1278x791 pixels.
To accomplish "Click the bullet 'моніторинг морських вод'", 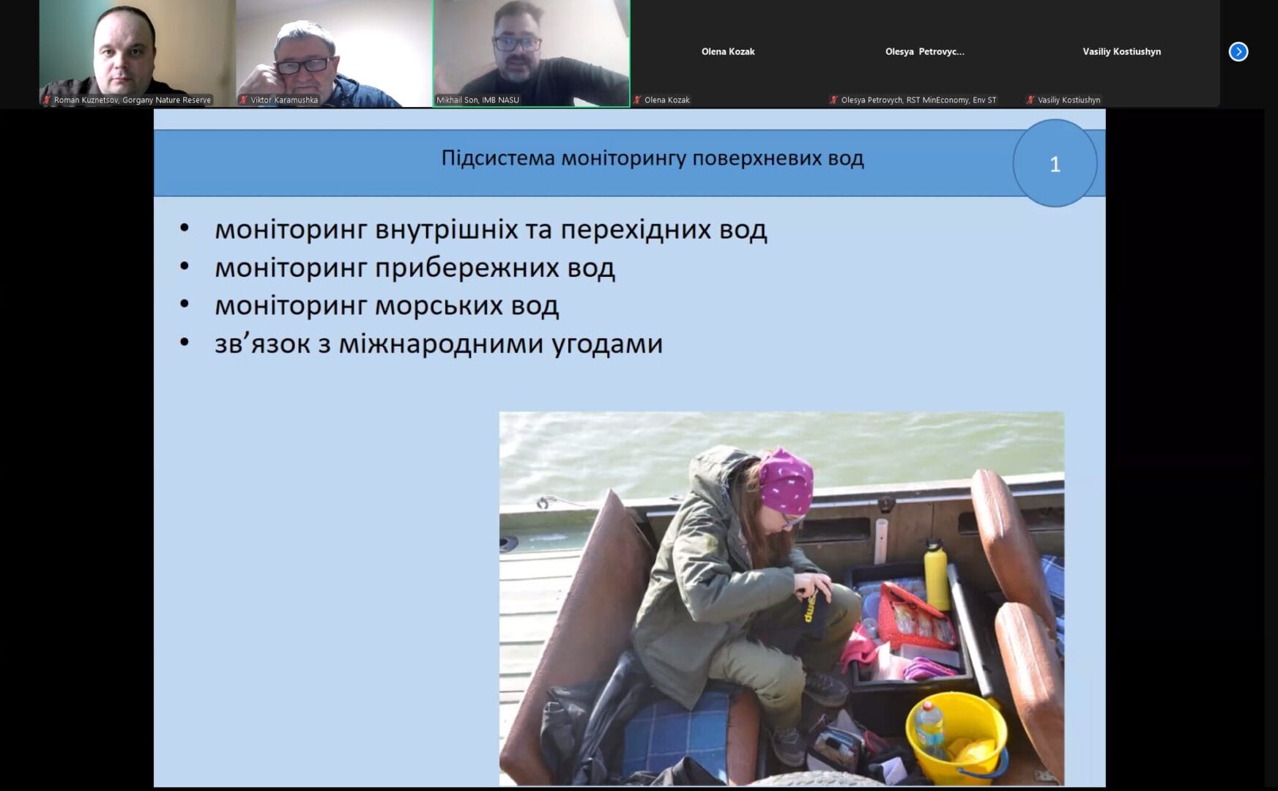I will pyautogui.click(x=386, y=305).
